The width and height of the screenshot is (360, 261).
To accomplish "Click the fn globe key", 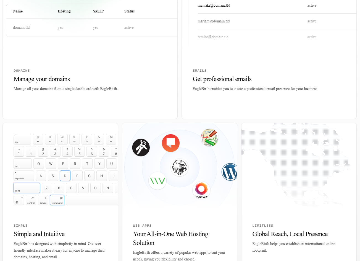I will click(19, 200).
